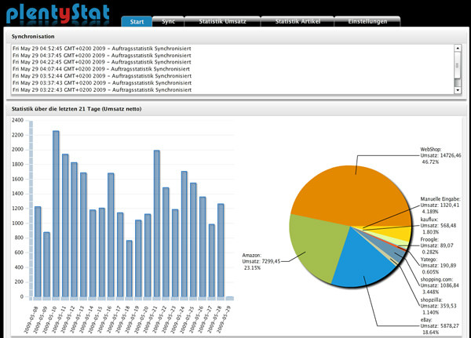Click the sync log scroll-down arrow

[458, 90]
